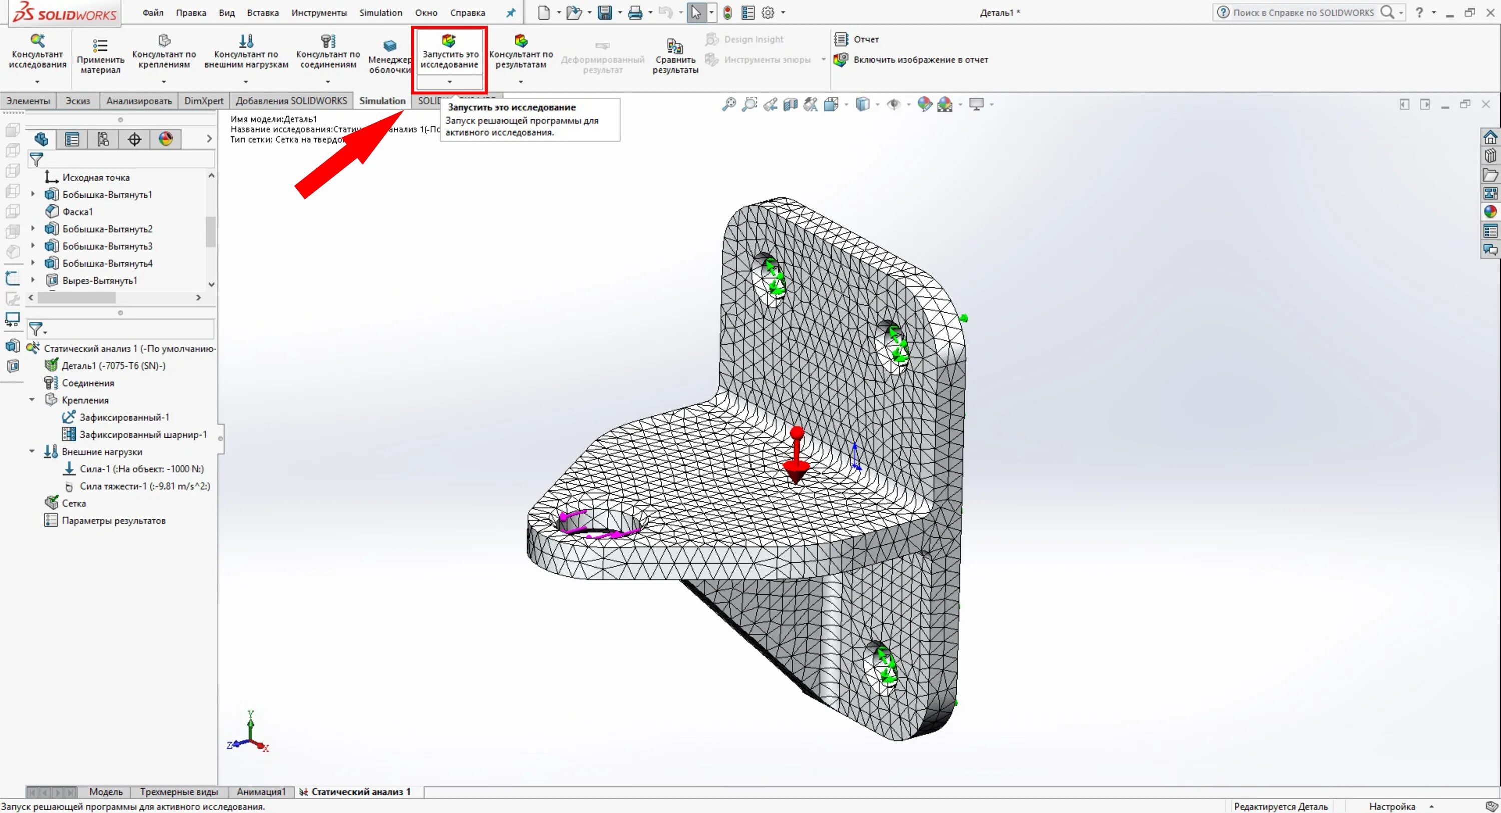Activate the Zoom to Area tool
Viewport: 1501px width, 813px height.
click(x=749, y=104)
